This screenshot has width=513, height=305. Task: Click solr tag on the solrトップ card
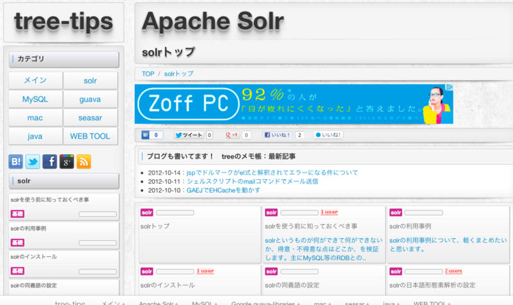tap(147, 213)
